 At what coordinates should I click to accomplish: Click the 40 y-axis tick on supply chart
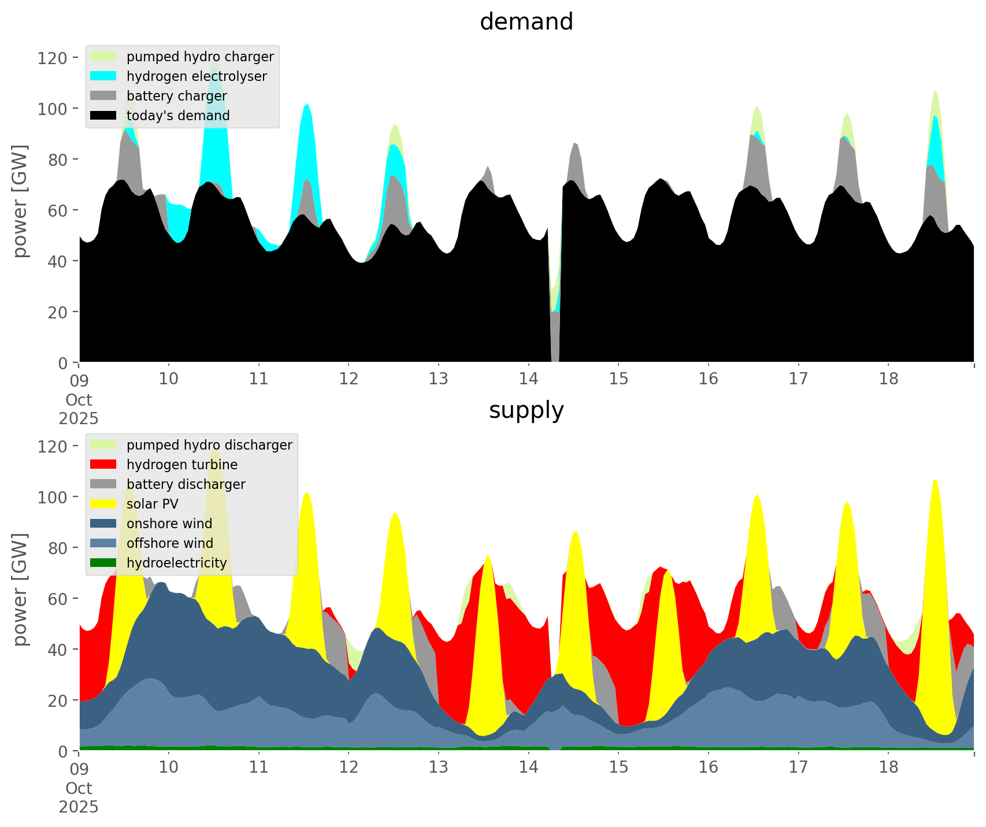(x=57, y=650)
